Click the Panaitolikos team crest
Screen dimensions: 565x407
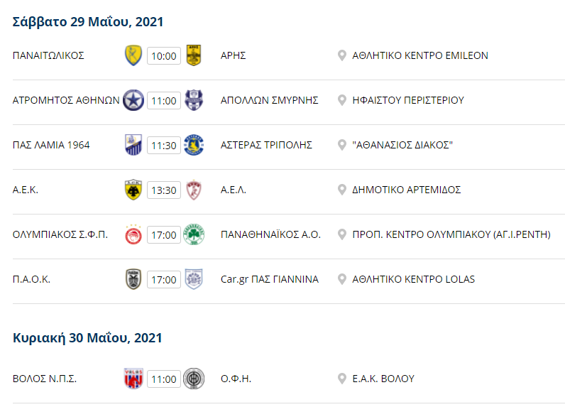(133, 55)
